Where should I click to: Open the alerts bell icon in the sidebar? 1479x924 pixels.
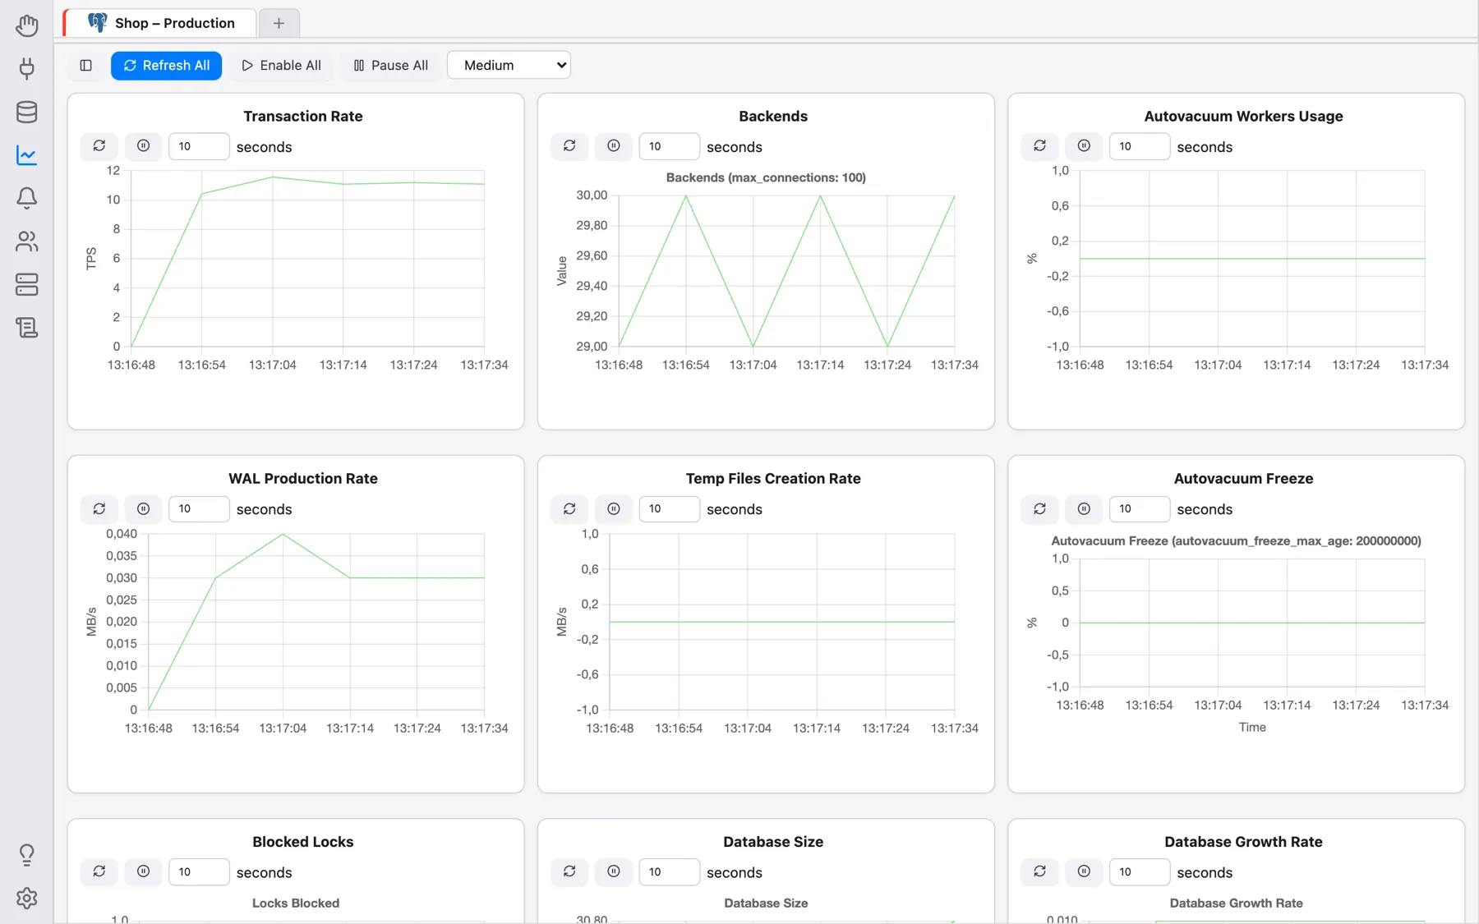(x=26, y=198)
